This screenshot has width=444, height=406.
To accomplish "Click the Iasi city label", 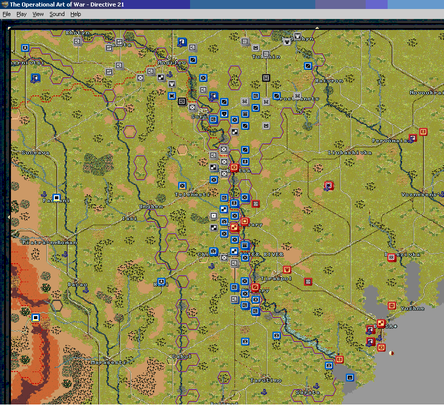I will (130, 218).
